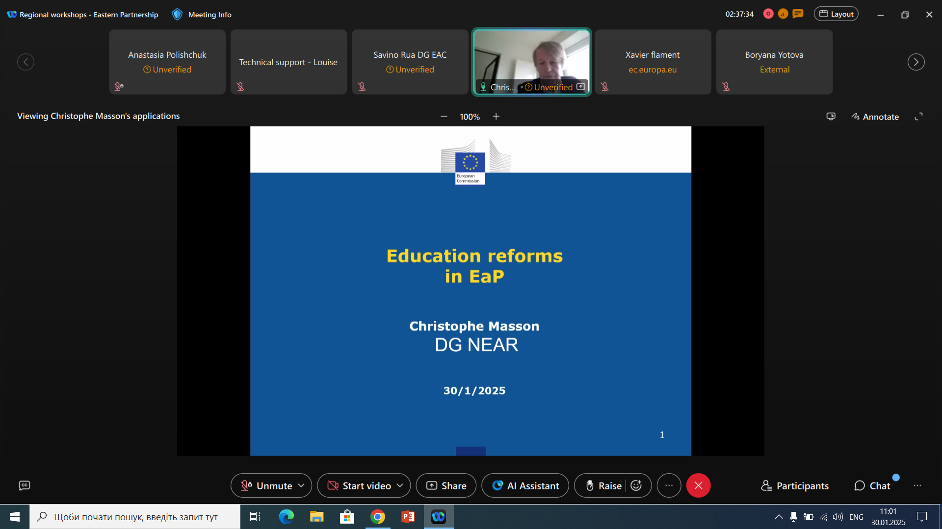Image resolution: width=942 pixels, height=529 pixels.
Task: Zoom in shared content with plus
Action: (x=496, y=117)
